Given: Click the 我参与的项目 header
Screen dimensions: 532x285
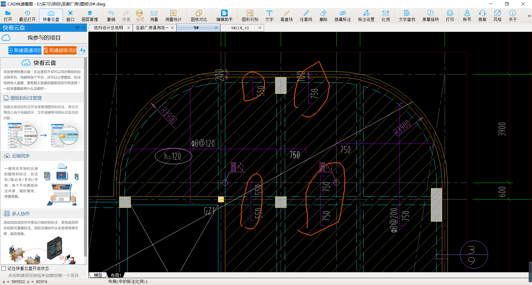Looking at the screenshot, I should [x=44, y=38].
